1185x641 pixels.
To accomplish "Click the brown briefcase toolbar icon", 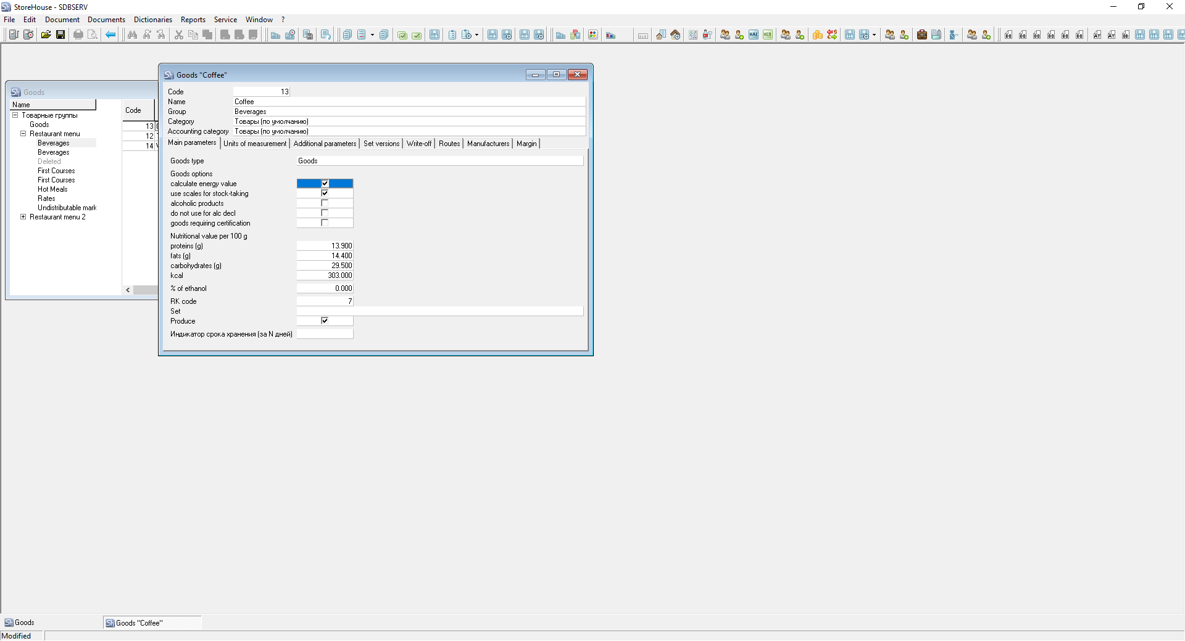I will click(x=921, y=35).
